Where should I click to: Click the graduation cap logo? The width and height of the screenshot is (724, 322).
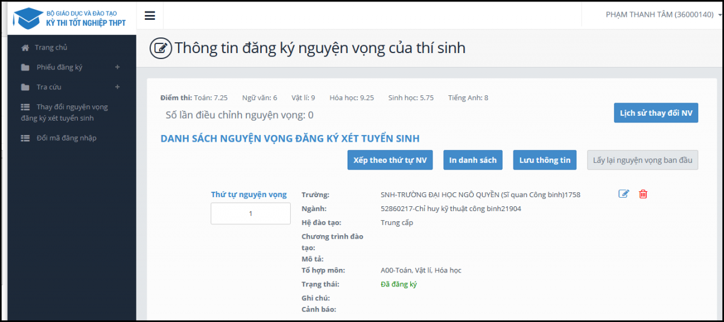28,18
